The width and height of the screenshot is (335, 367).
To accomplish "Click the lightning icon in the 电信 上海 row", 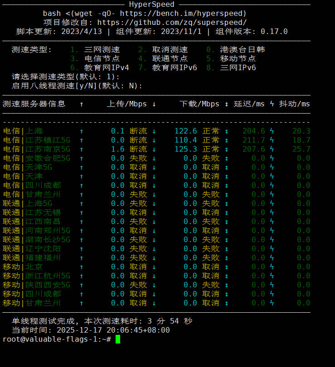I will click(272, 131).
